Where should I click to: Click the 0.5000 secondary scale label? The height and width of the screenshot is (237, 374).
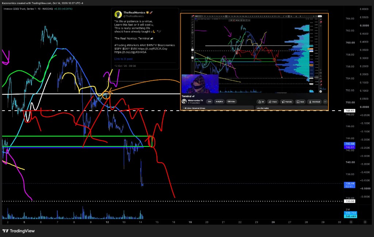point(364,26)
